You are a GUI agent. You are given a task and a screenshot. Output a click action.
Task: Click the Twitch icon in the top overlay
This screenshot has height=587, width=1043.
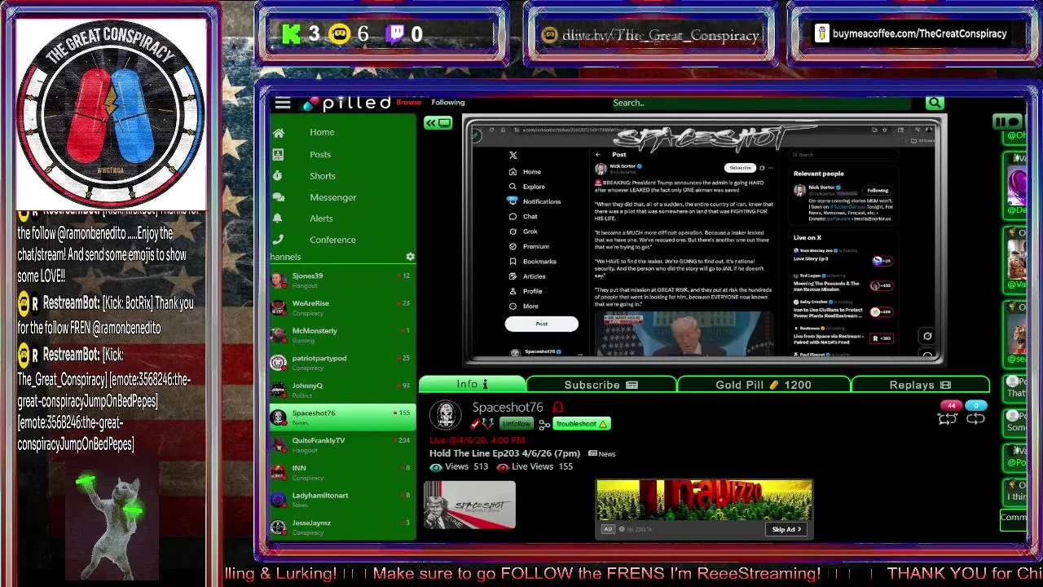point(395,34)
